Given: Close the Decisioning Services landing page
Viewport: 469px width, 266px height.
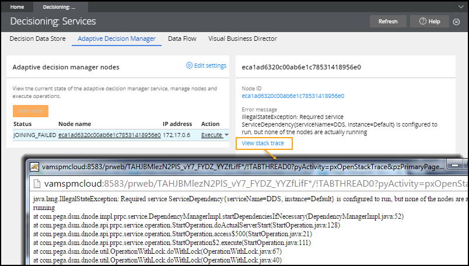Looking at the screenshot, I should [456, 22].
